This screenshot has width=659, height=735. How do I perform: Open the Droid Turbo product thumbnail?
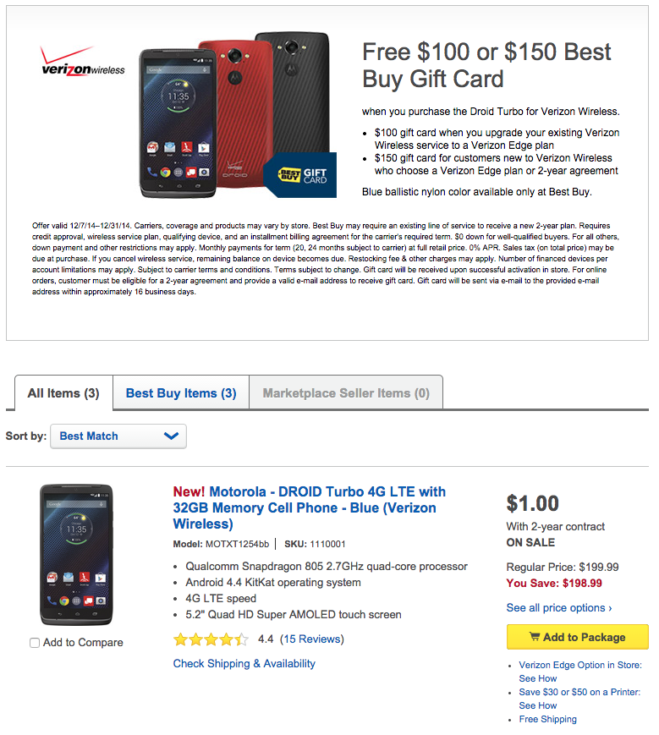(76, 554)
